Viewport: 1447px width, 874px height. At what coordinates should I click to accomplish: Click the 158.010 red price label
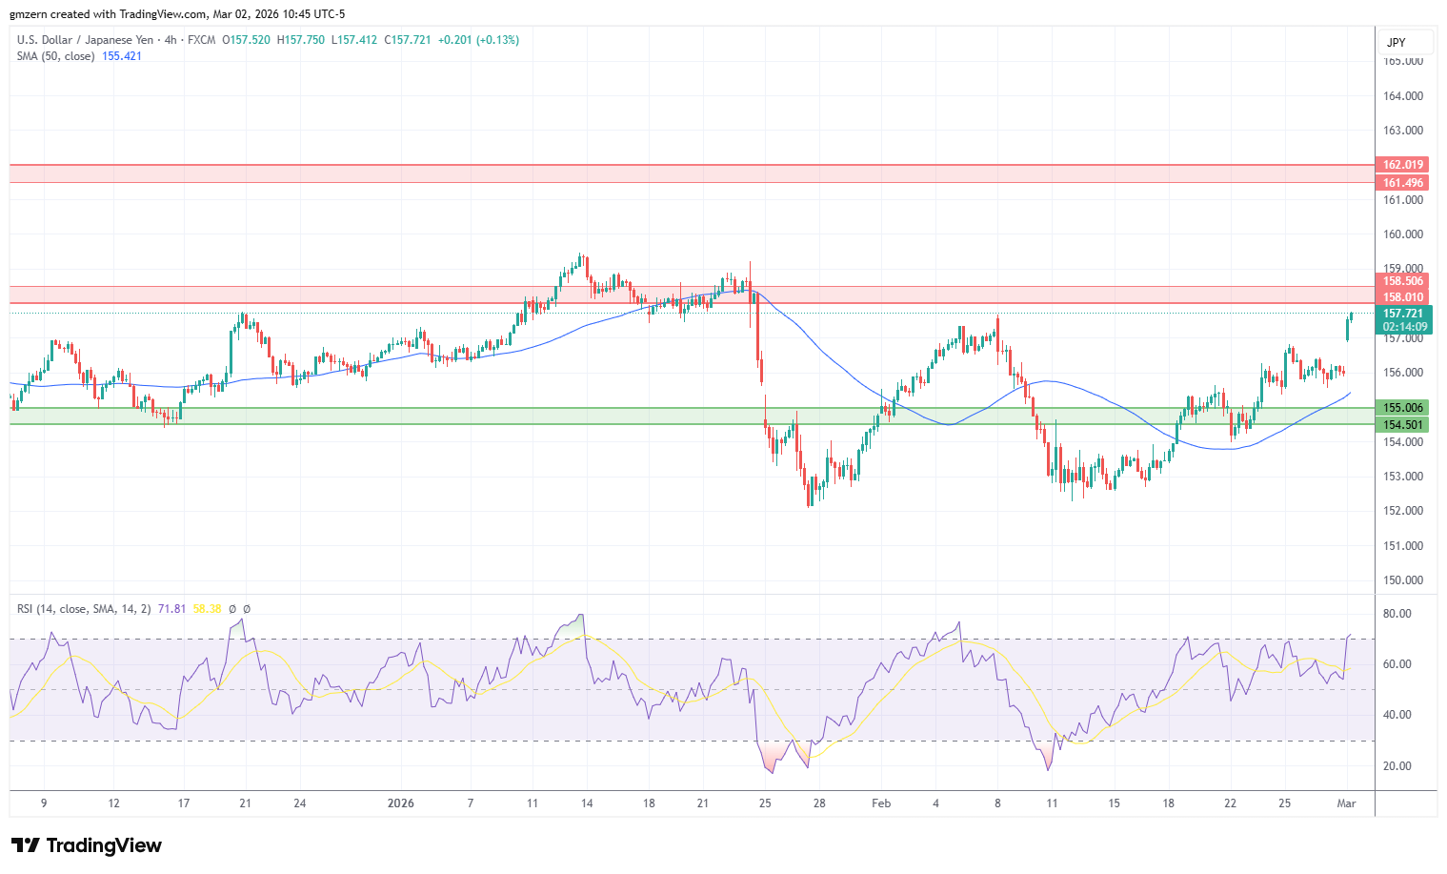(x=1402, y=297)
